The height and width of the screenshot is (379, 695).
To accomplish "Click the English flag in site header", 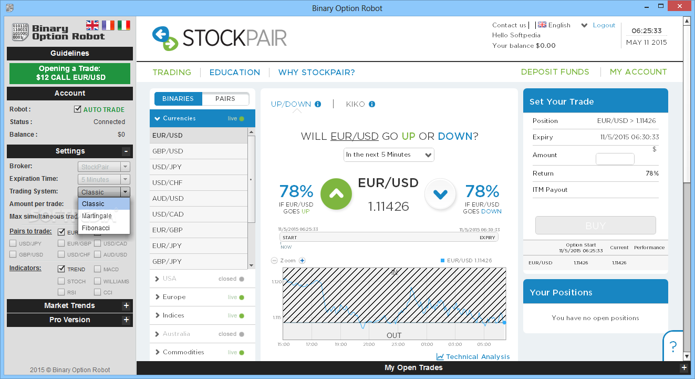I will tap(542, 25).
